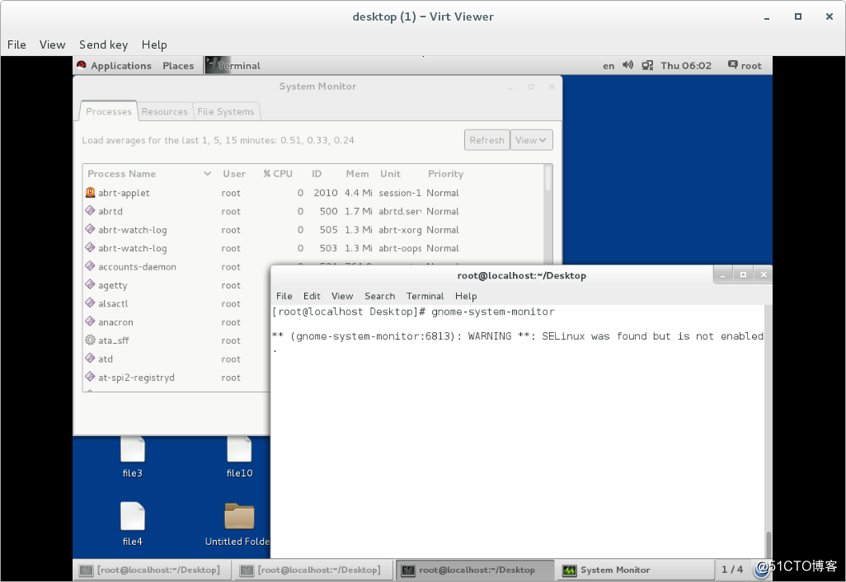846x582 pixels.
Task: Switch to the Resources tab
Action: (x=165, y=111)
